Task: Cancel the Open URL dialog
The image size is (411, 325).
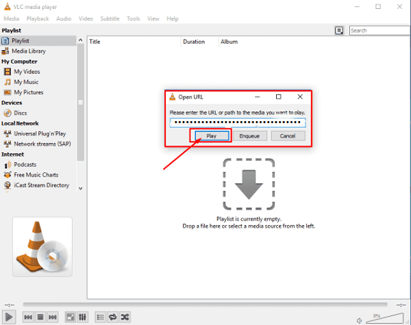Action: [288, 136]
